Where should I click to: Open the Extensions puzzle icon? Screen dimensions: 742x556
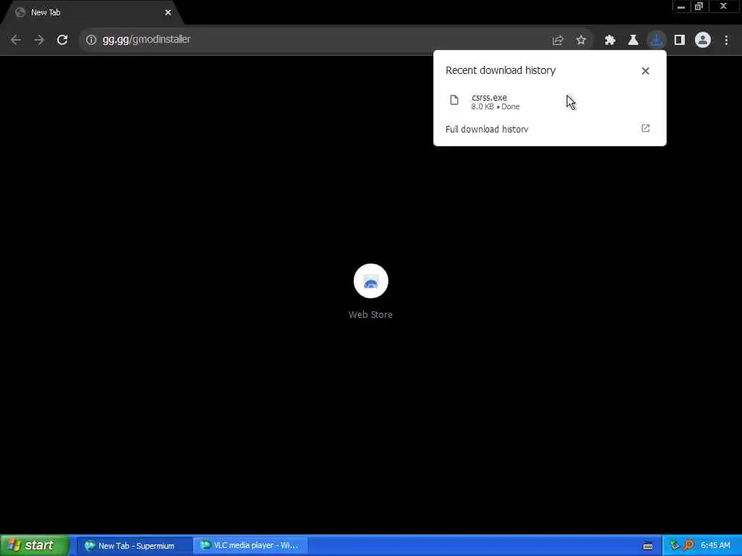click(610, 41)
